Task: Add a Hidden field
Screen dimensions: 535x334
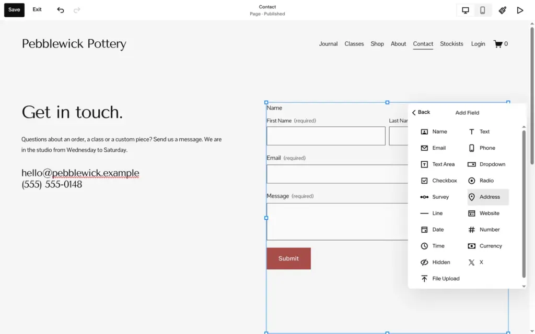Action: click(x=435, y=263)
